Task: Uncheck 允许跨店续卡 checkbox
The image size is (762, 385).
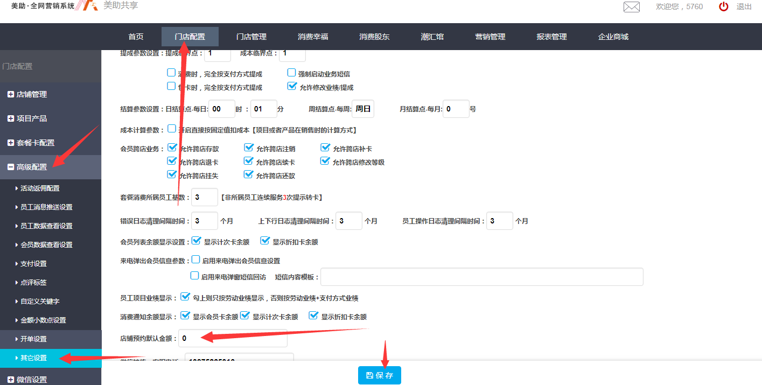Action: coord(249,160)
